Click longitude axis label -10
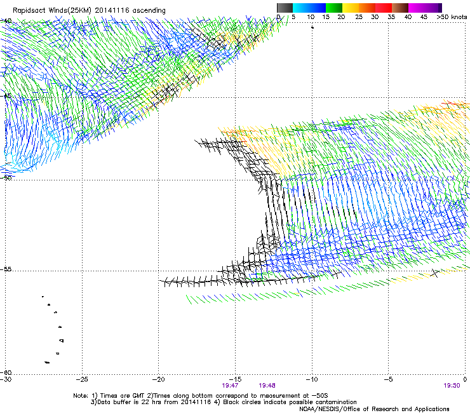The width and height of the screenshot is (470, 413). (x=311, y=379)
